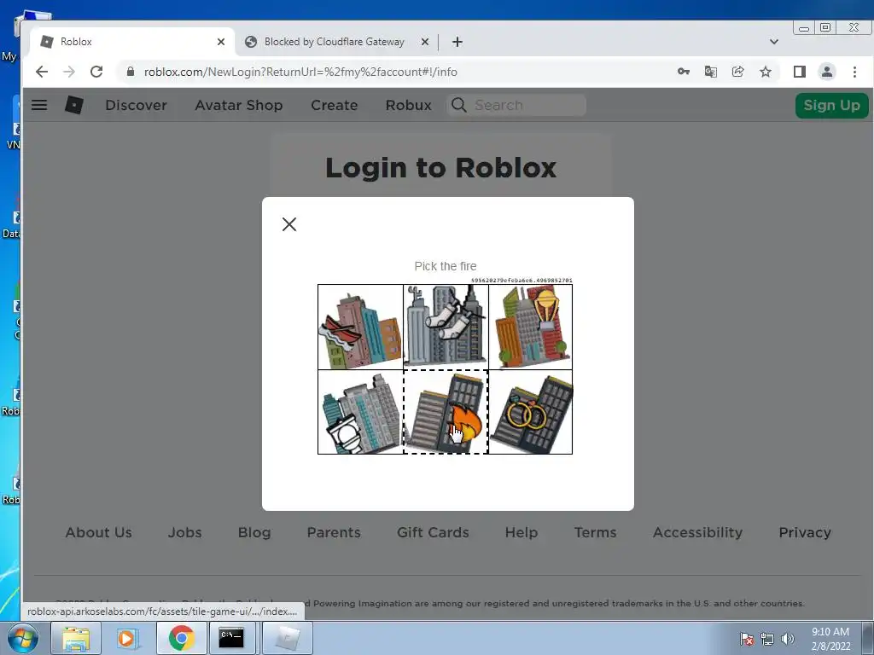The width and height of the screenshot is (874, 655).
Task: Open the Robux page
Action: pos(409,105)
